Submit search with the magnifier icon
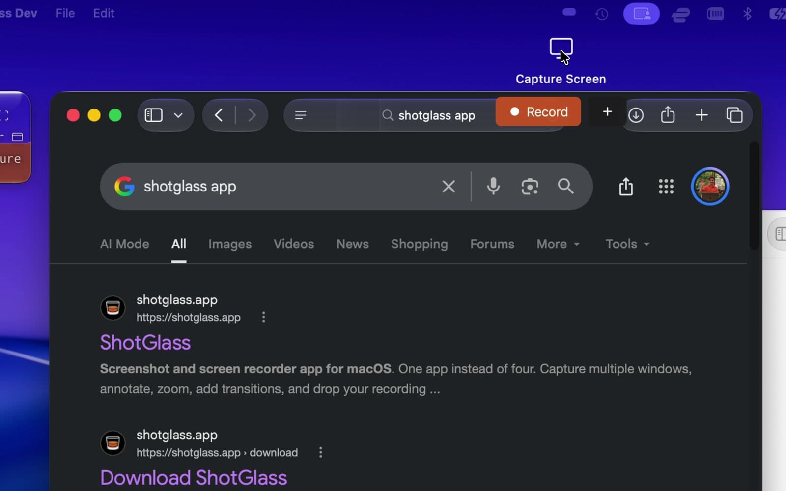 [x=566, y=186]
